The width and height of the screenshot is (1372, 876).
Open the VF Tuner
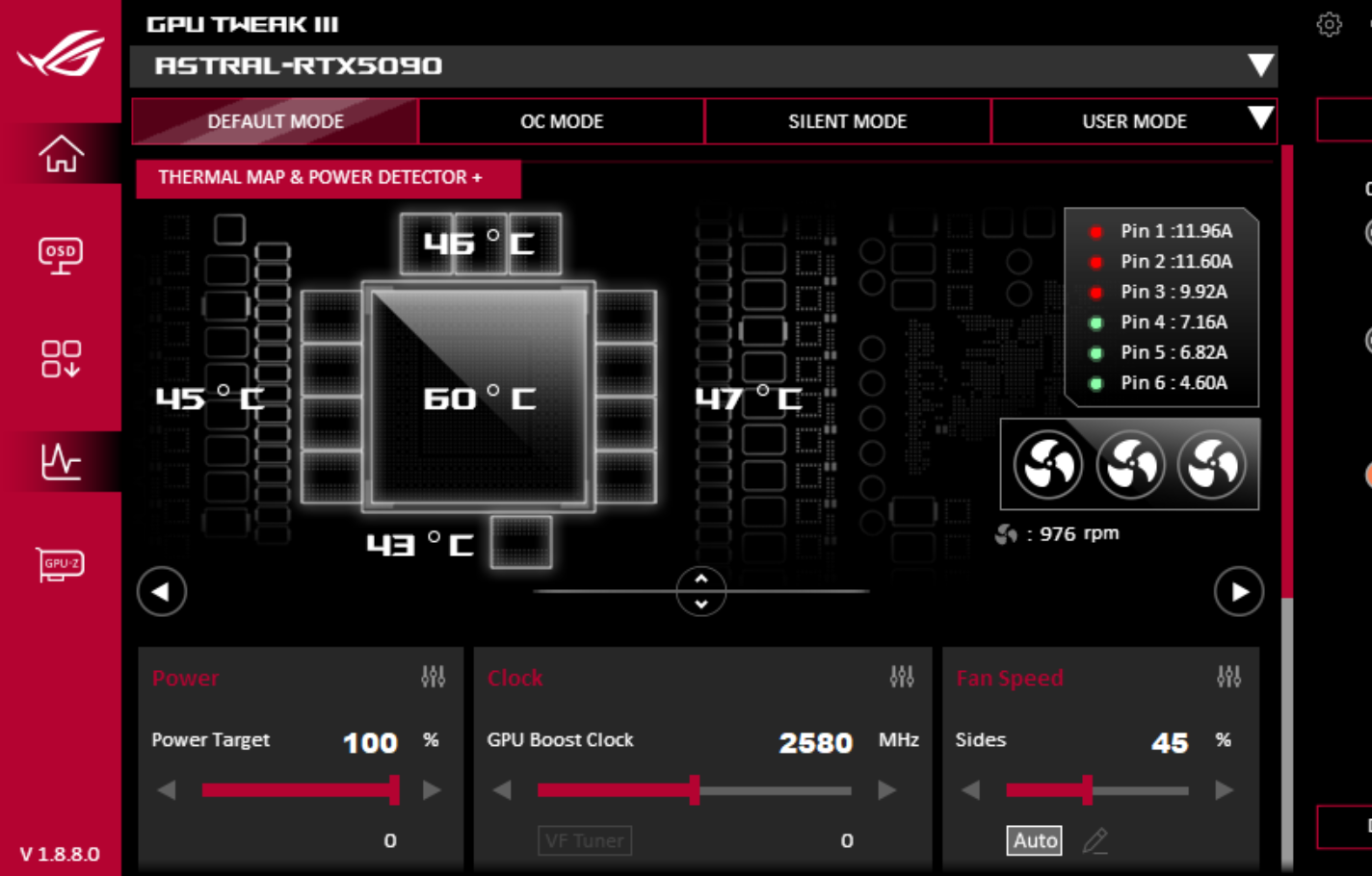click(585, 840)
